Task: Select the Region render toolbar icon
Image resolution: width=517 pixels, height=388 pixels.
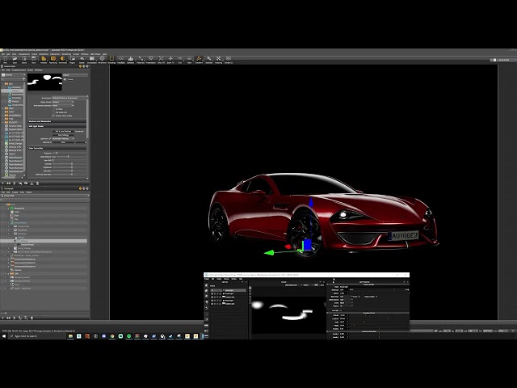Action: tap(72, 59)
